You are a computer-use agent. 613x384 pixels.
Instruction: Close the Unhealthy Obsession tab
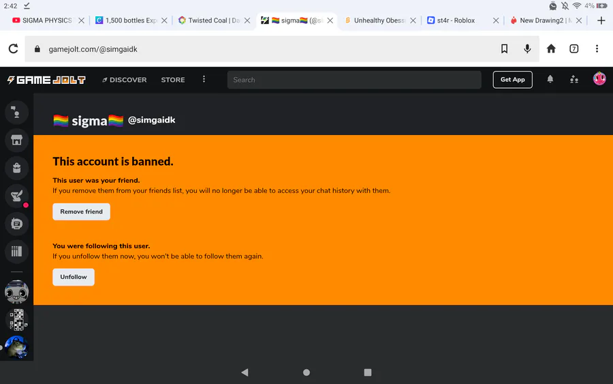tap(413, 20)
